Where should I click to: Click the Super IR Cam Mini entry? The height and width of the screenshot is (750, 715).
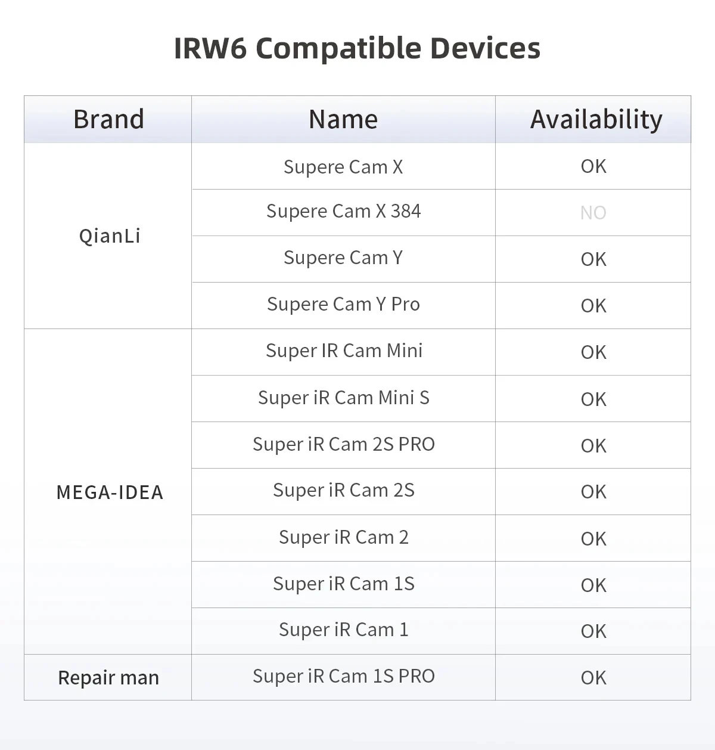click(344, 351)
